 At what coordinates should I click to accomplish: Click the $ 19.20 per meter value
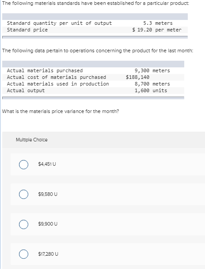pos(156,30)
